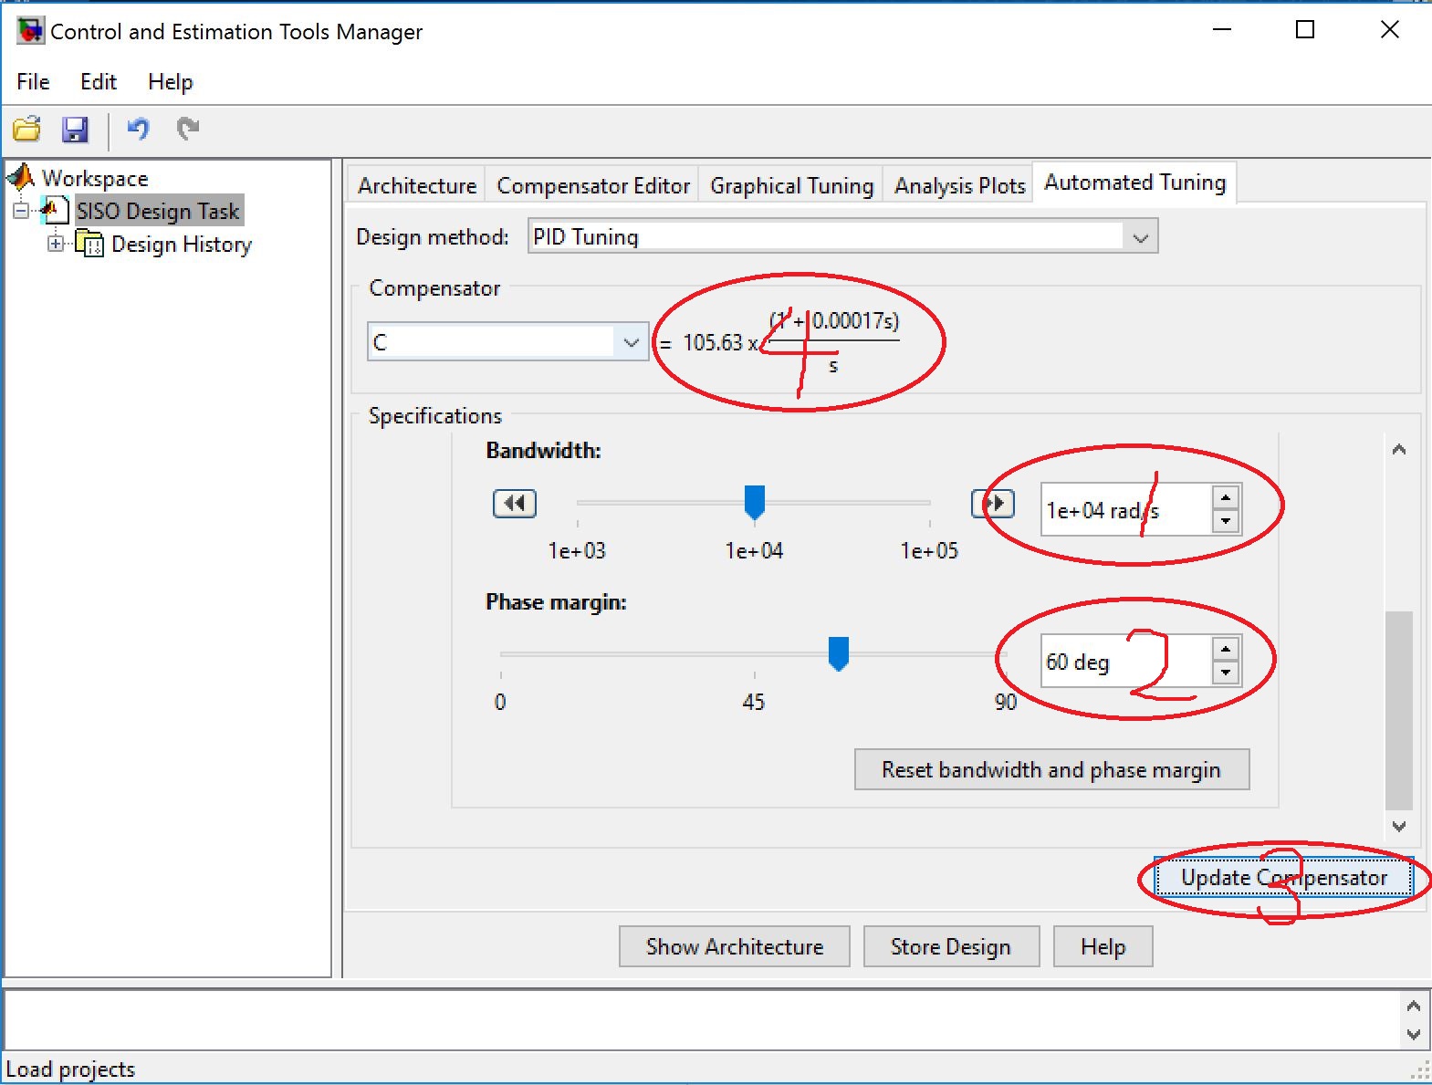The height and width of the screenshot is (1085, 1432).
Task: Click the bandwidth value field showing 1e+04 rad/s
Action: (1127, 509)
